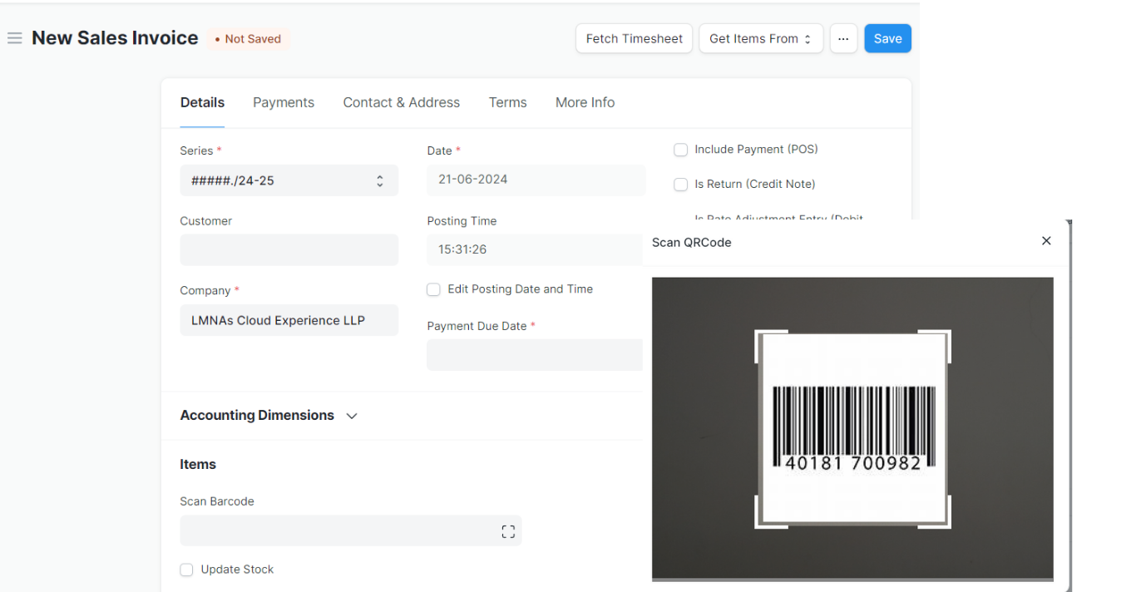Open the More Info tab

[585, 102]
